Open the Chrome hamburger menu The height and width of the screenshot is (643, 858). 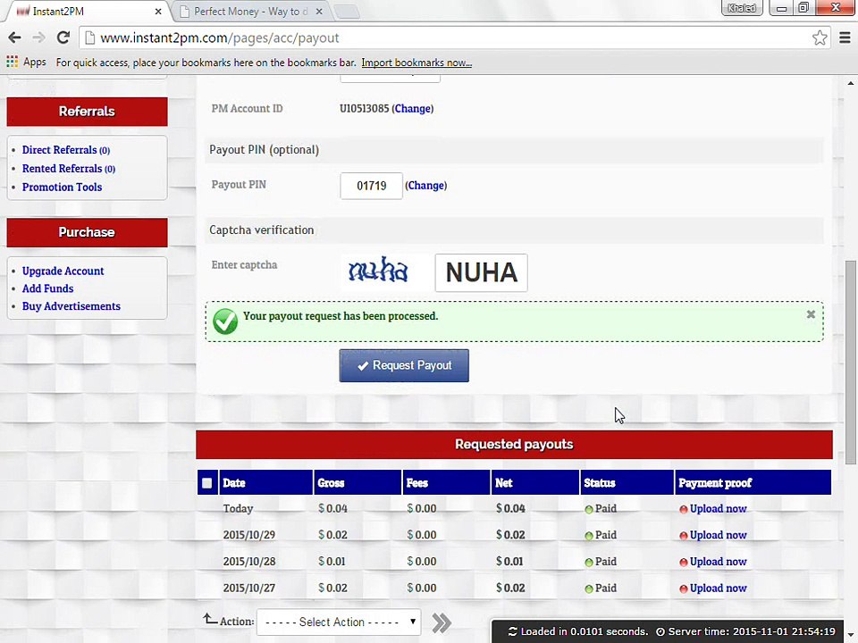(x=845, y=38)
